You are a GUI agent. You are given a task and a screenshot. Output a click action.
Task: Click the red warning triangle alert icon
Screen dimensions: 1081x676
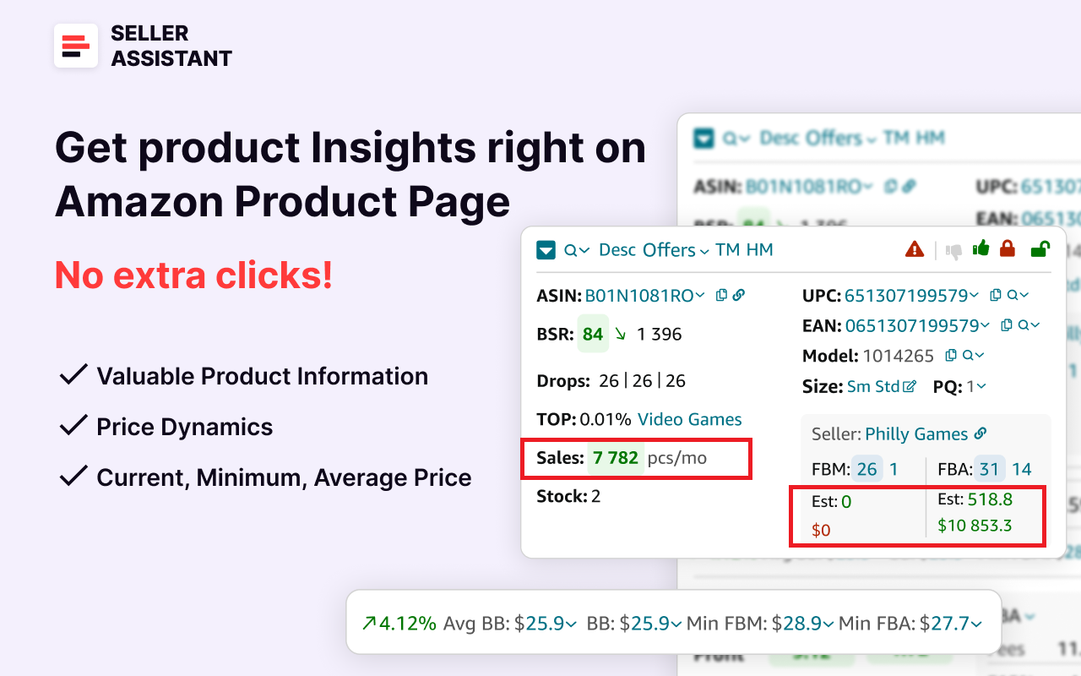pos(914,251)
